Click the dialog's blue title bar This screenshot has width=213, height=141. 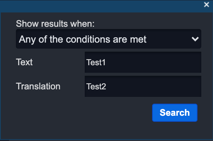coord(102,6)
